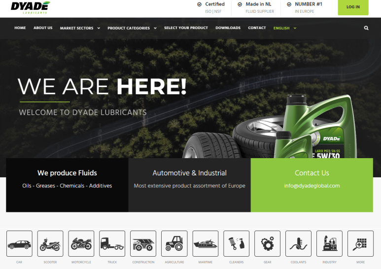Click Car label under icon
The height and width of the screenshot is (269, 381).
[19, 262]
